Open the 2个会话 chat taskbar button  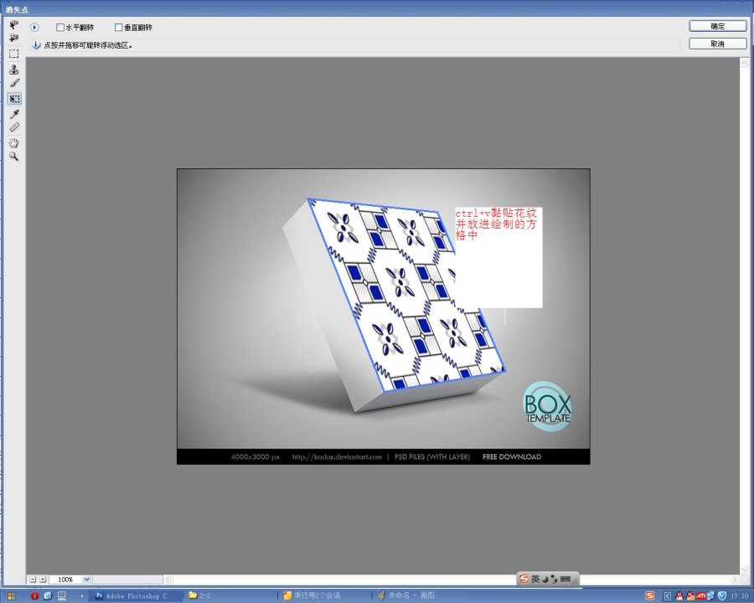(x=326, y=595)
